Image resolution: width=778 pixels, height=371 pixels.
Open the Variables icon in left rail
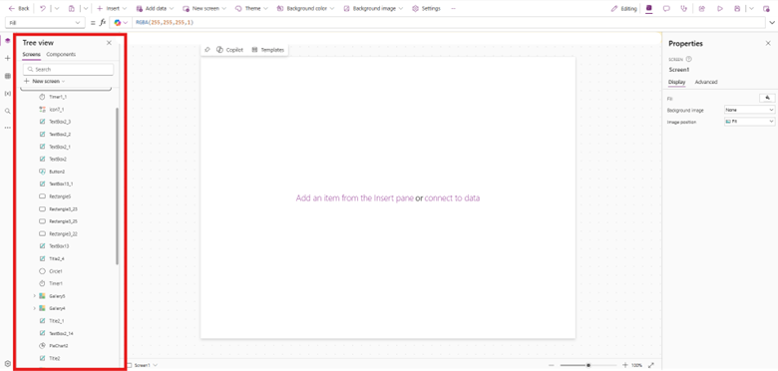click(x=7, y=93)
